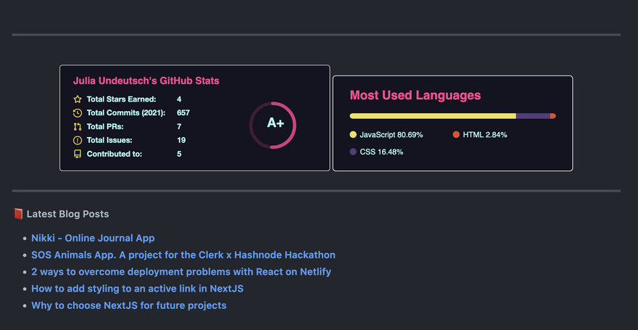The image size is (638, 330).
Task: Click the exclamation icon beside Total Issues
Action: coord(78,140)
